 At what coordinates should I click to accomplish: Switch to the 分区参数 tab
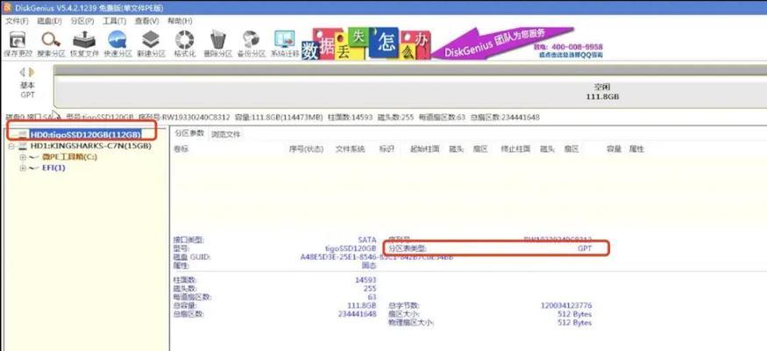(189, 133)
